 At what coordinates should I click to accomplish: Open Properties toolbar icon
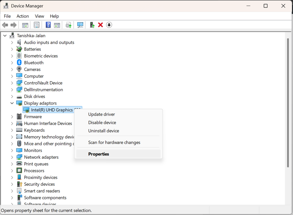37,25
